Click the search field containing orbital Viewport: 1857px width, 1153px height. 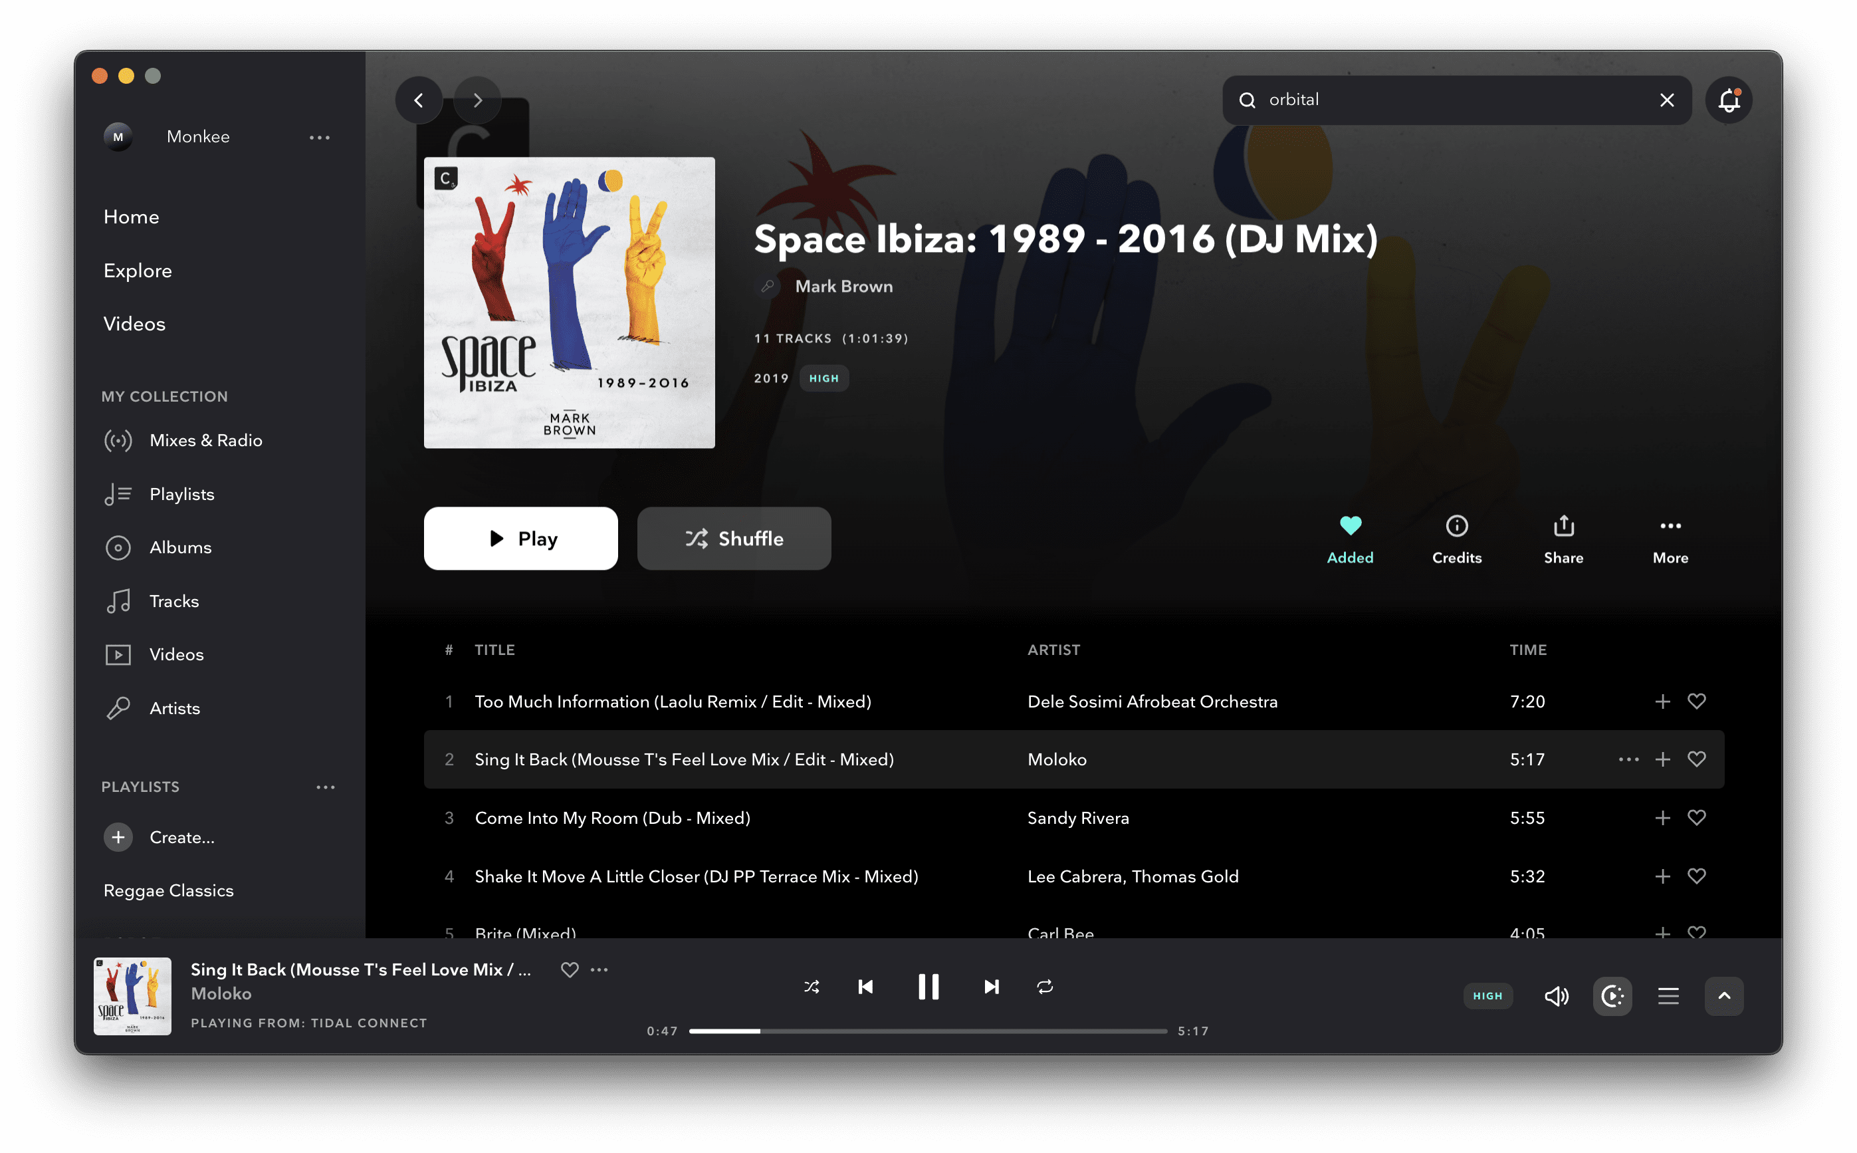click(1448, 100)
